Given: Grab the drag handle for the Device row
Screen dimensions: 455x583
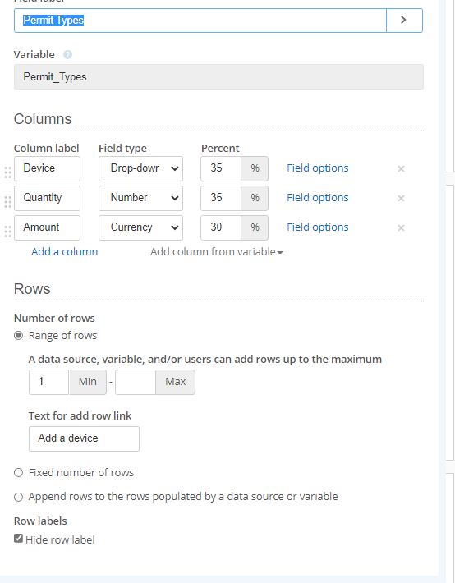Looking at the screenshot, I should point(7,172).
